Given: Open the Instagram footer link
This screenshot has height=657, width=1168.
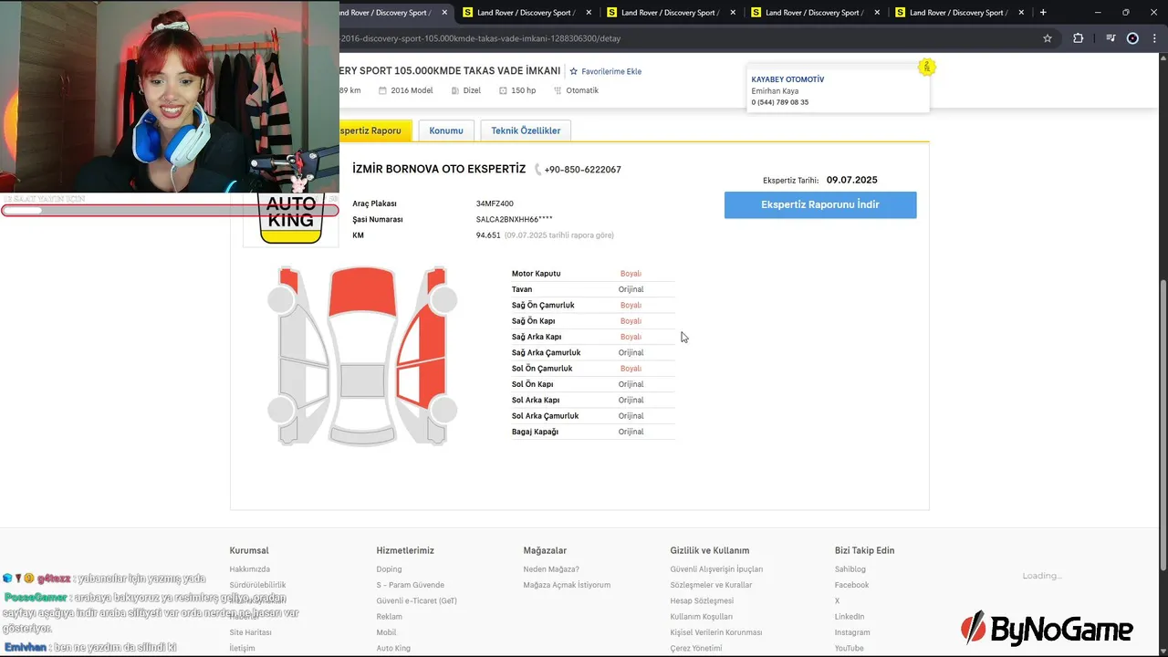Looking at the screenshot, I should 852,632.
